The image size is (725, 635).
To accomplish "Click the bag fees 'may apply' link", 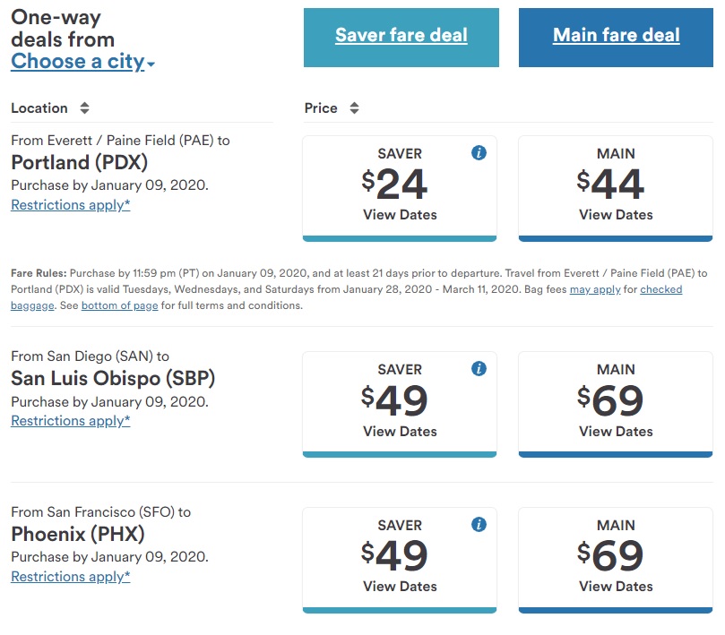I will [x=594, y=290].
